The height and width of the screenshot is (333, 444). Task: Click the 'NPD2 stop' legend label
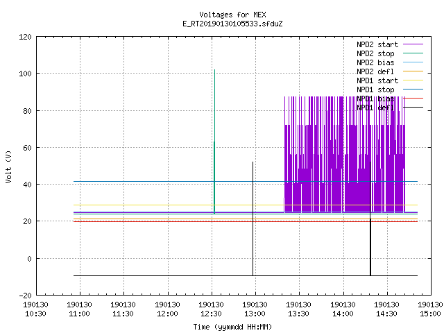tap(375, 53)
